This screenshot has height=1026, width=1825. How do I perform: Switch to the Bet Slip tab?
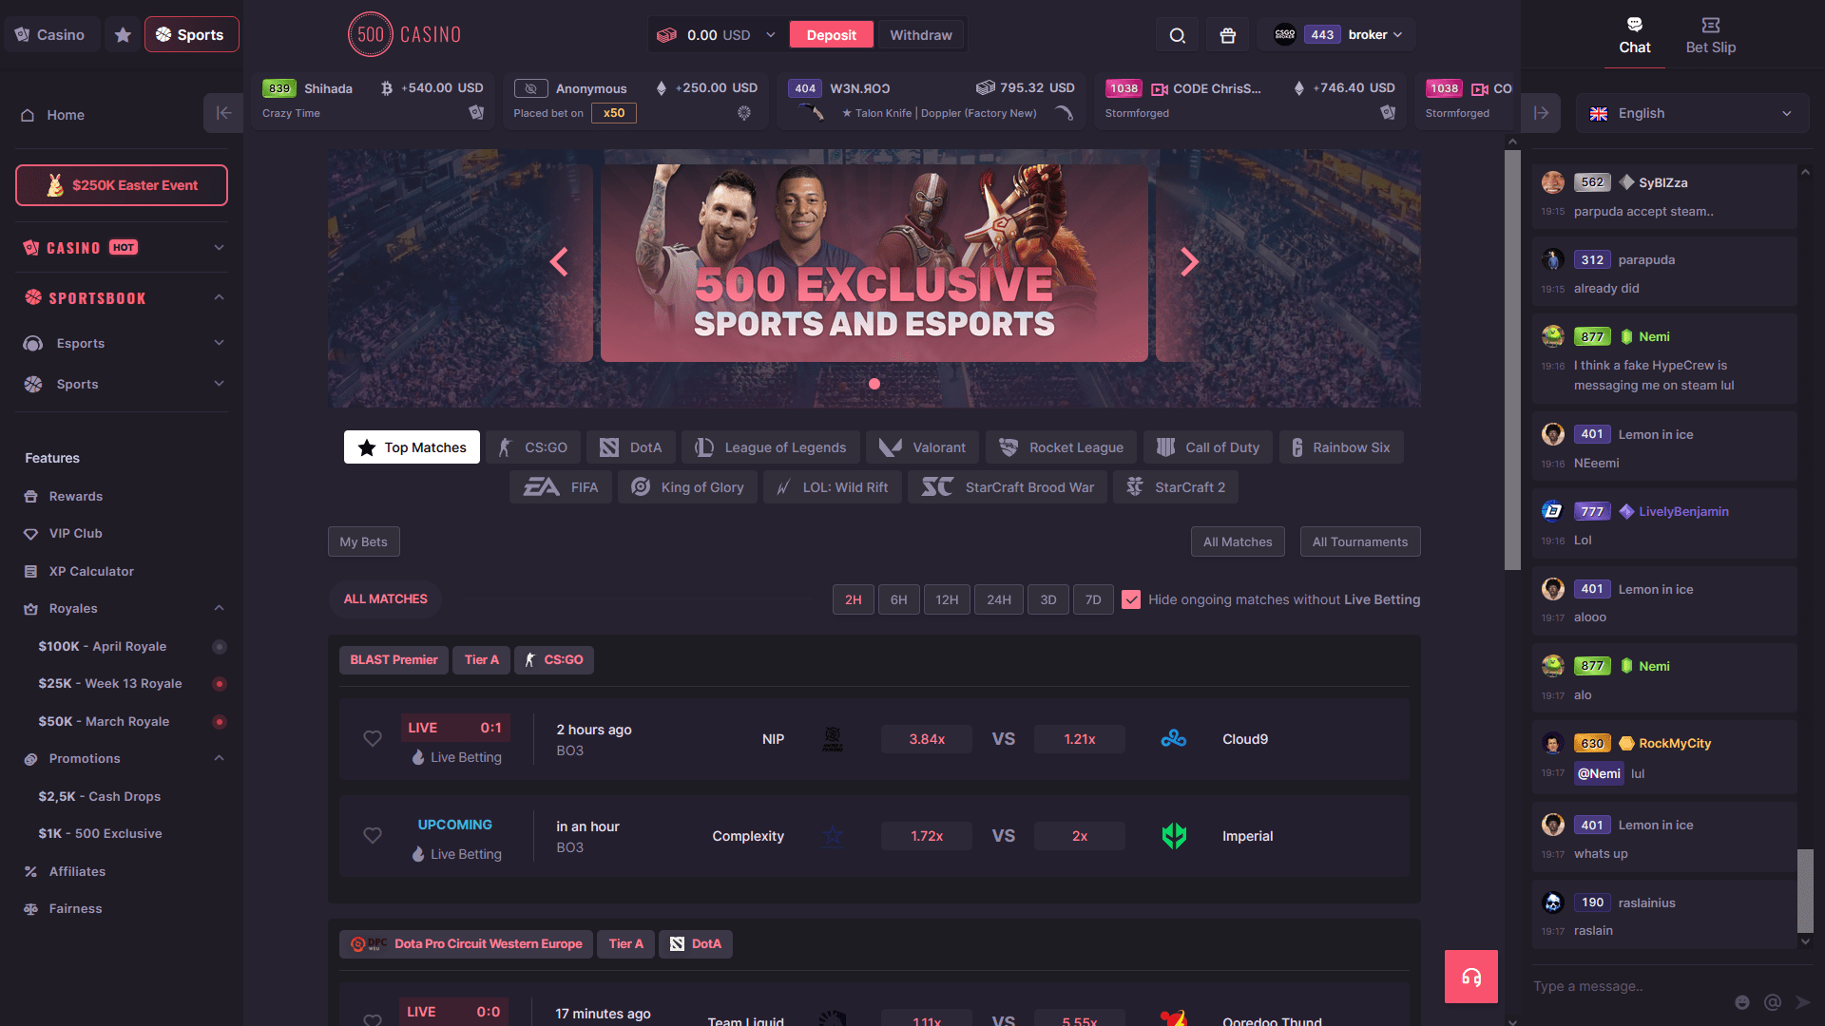[x=1710, y=35]
